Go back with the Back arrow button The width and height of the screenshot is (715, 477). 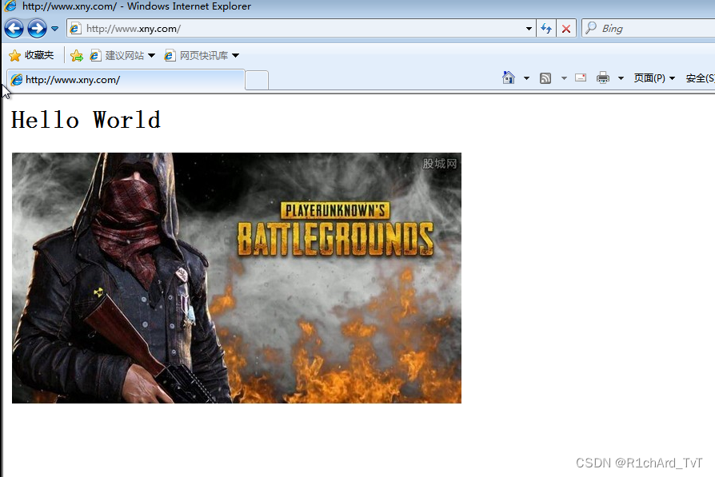click(x=14, y=29)
